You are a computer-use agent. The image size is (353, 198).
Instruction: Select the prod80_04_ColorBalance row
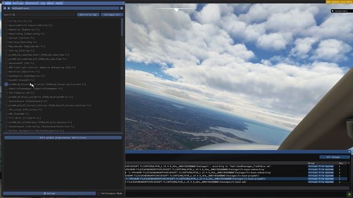point(40,122)
